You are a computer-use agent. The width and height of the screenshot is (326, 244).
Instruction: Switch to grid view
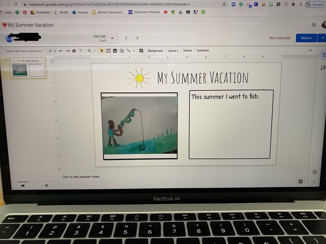pyautogui.click(x=46, y=186)
